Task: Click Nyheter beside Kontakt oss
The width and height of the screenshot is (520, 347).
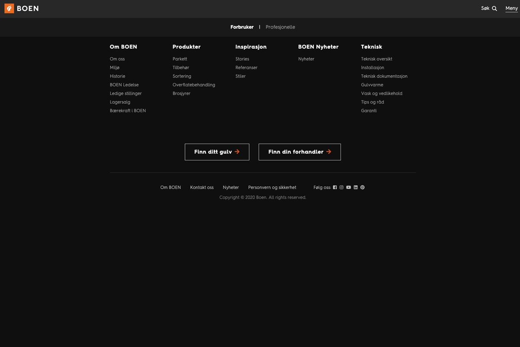Action: click(x=231, y=187)
